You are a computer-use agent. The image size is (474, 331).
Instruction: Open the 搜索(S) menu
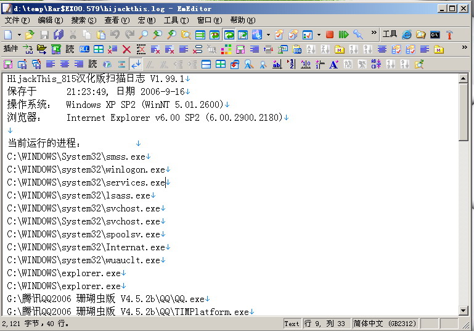tap(84, 20)
